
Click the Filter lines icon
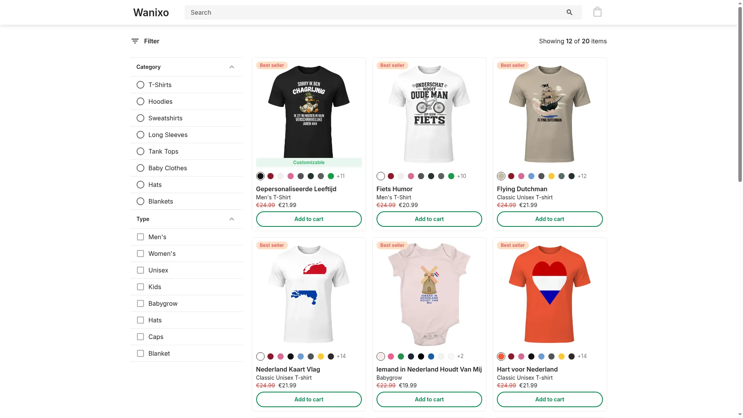(x=135, y=41)
